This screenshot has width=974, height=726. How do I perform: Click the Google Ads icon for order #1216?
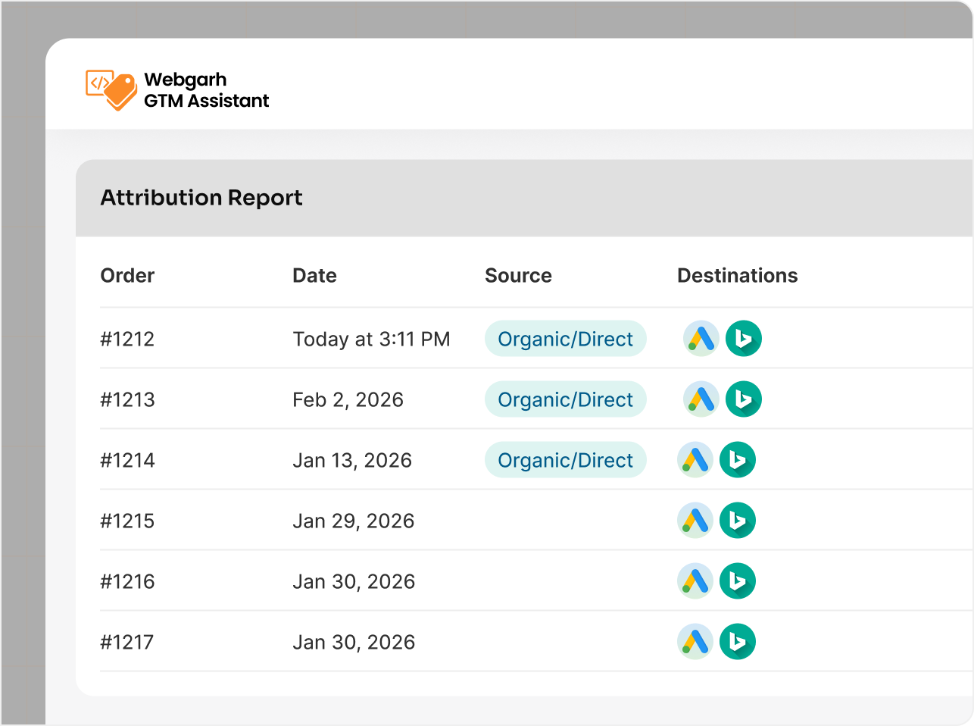tap(695, 581)
